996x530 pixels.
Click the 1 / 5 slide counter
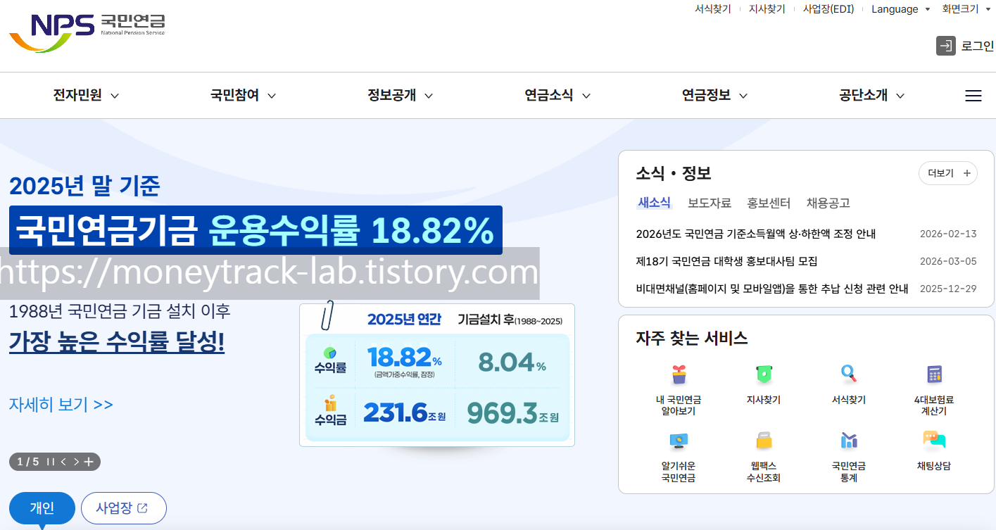click(27, 462)
